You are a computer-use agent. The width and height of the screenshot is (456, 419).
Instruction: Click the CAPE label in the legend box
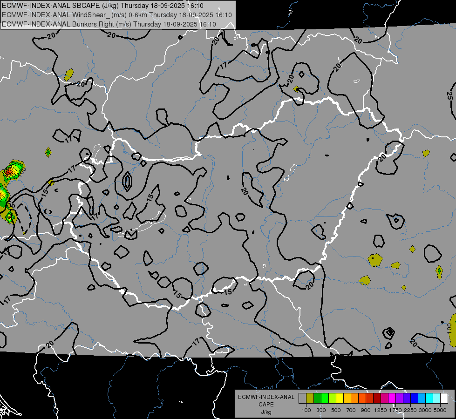(x=266, y=405)
